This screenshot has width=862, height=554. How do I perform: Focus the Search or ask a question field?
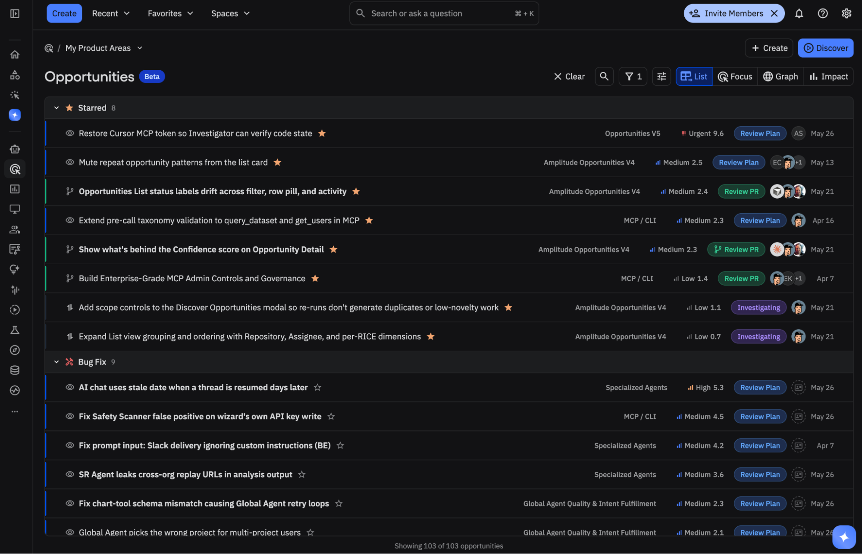point(444,13)
